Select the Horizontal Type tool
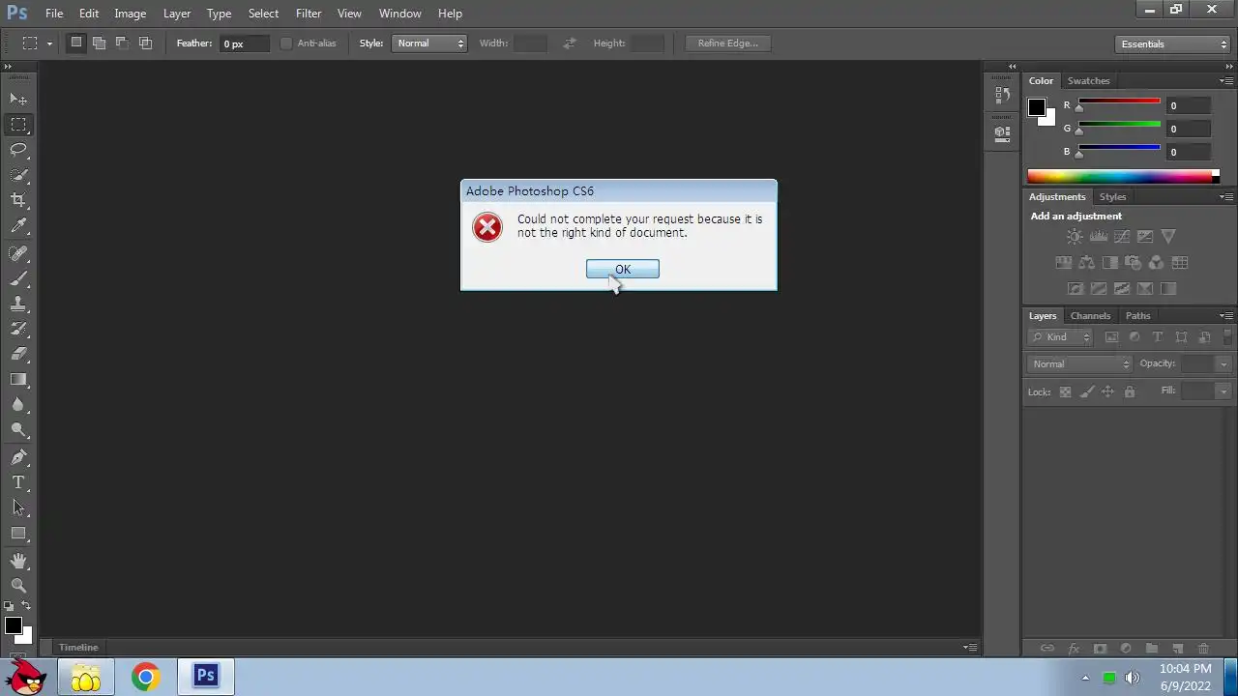The image size is (1238, 696). (18, 482)
